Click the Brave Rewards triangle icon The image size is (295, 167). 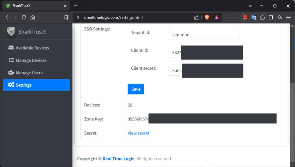(x=217, y=17)
